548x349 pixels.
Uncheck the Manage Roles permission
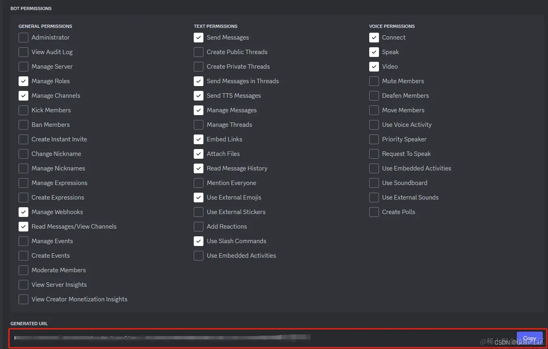coord(23,81)
